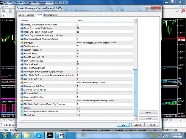Click the Reset button

coord(152,125)
